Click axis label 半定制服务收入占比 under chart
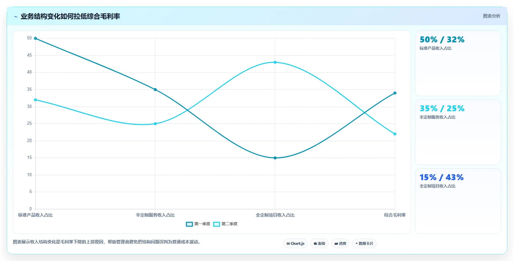This screenshot has height=261, width=514. click(x=155, y=215)
